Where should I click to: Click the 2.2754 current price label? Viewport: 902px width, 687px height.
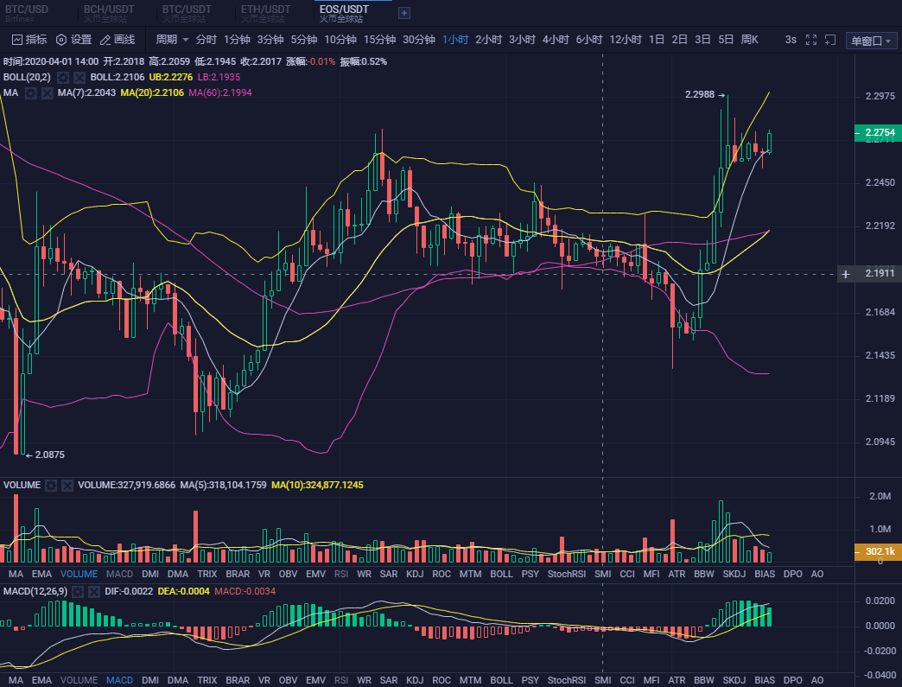[878, 132]
